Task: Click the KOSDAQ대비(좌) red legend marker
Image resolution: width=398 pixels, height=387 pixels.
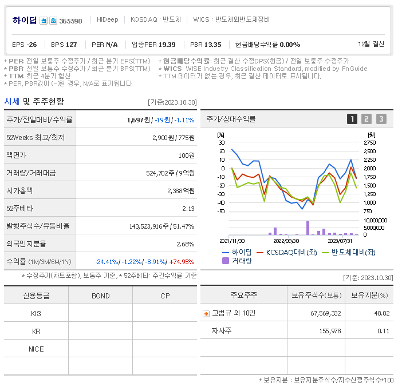Action: (260, 253)
